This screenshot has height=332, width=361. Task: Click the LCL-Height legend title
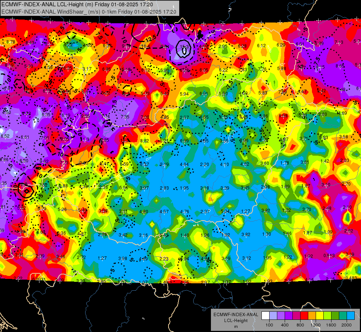(236, 321)
